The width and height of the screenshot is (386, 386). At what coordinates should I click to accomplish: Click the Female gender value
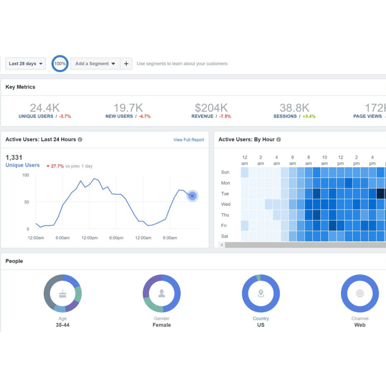[x=162, y=325]
